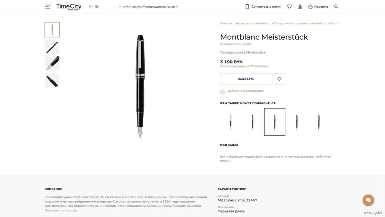Click the wishlist heart icon in header
Screen dimensions: 385x217
(290, 7)
